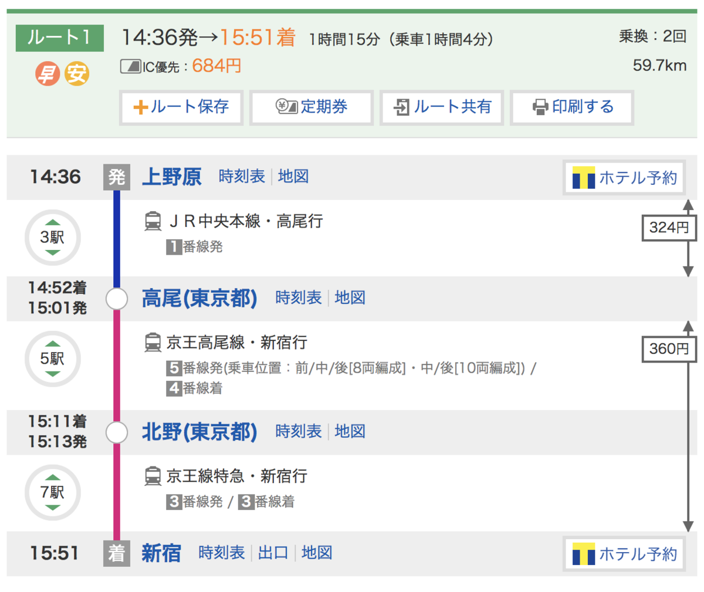Click the 360円 fare box
Viewport: 704px width, 592px height.
[668, 349]
